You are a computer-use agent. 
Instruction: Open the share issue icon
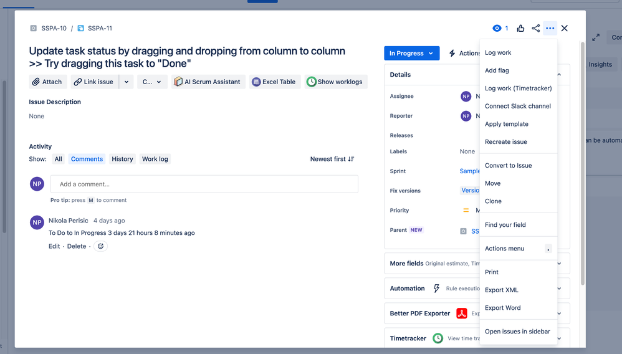pos(535,28)
